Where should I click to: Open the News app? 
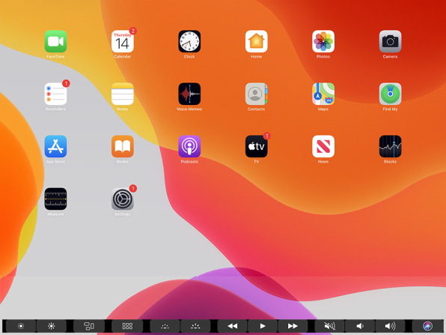click(323, 146)
